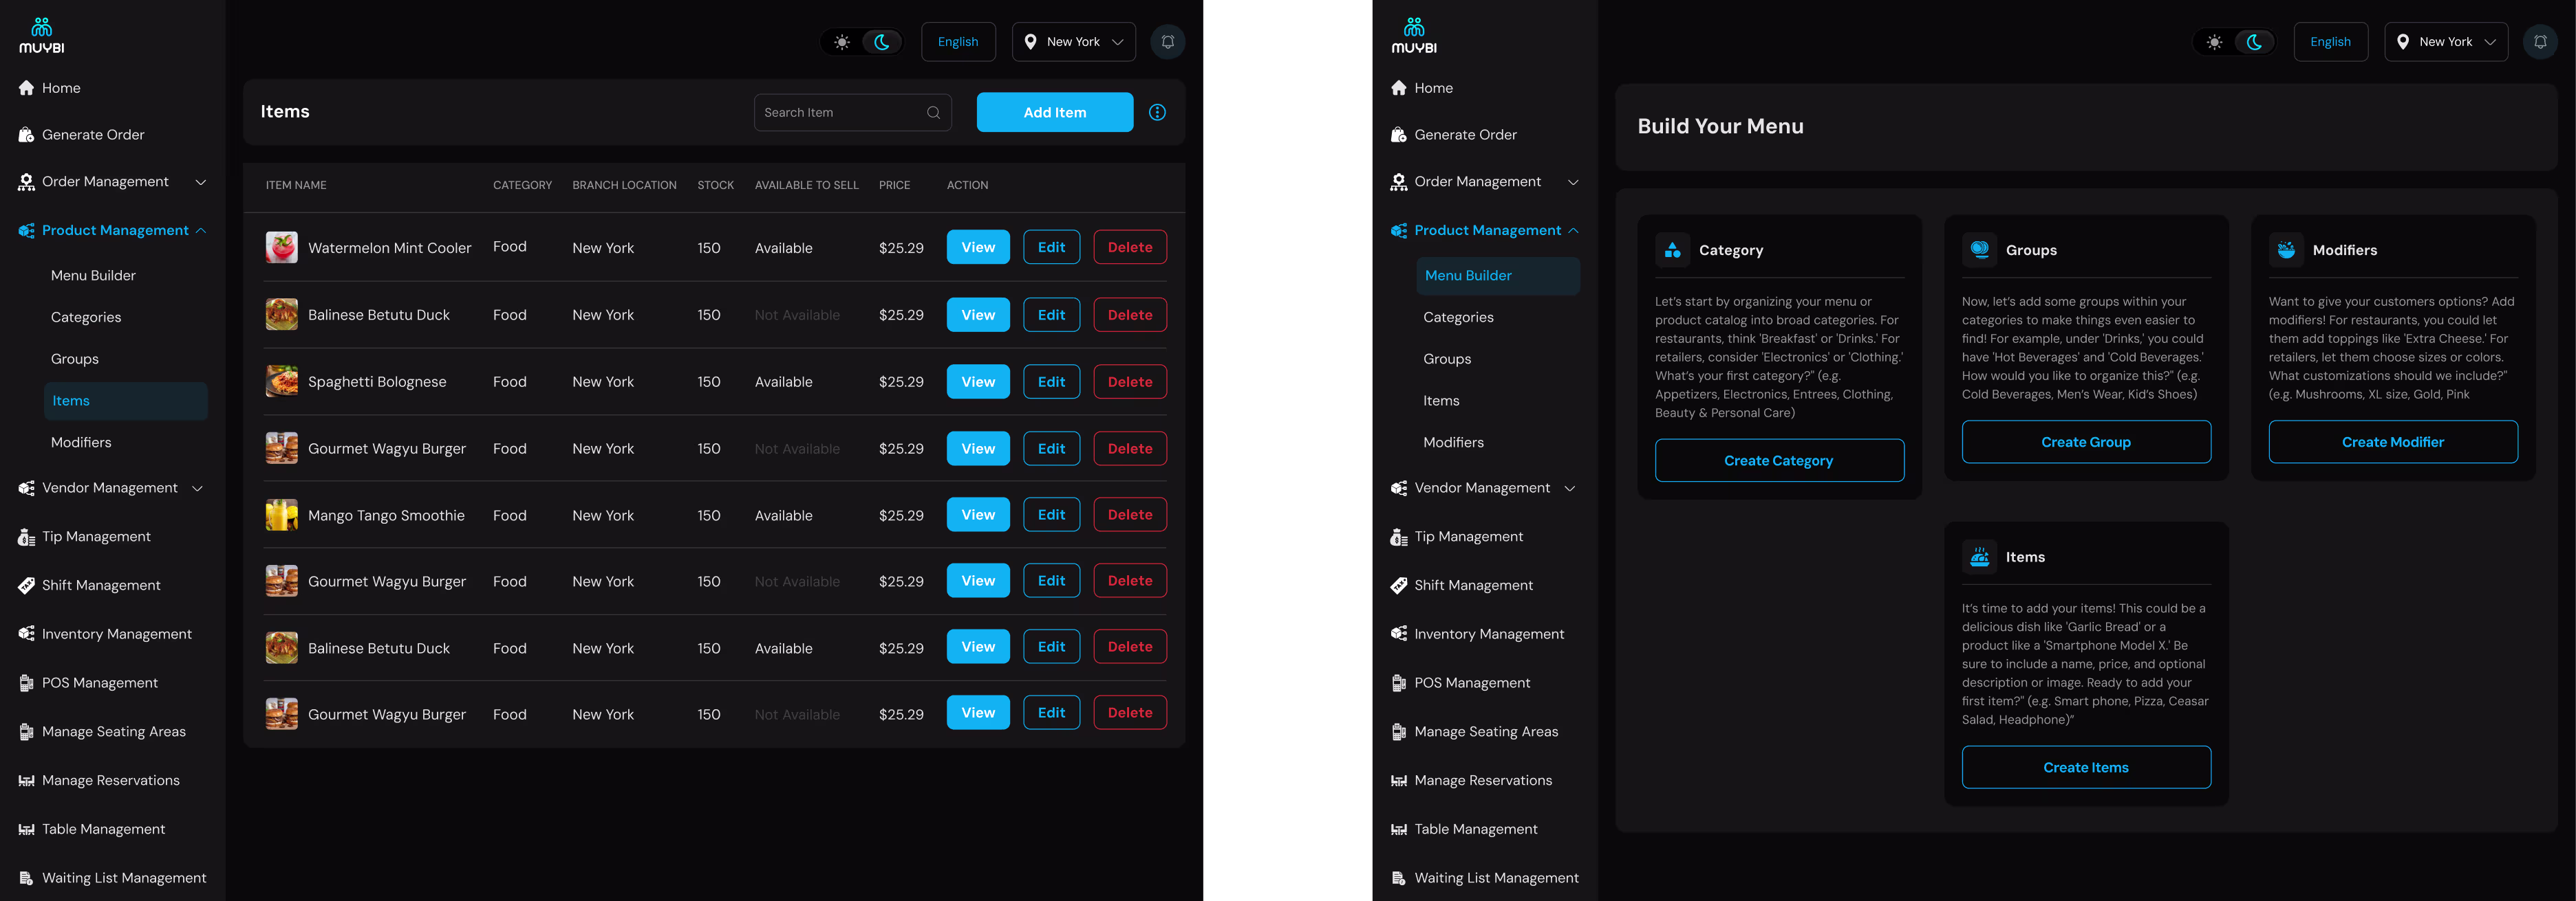Click Create Group button
This screenshot has height=901, width=2576.
tap(2086, 441)
